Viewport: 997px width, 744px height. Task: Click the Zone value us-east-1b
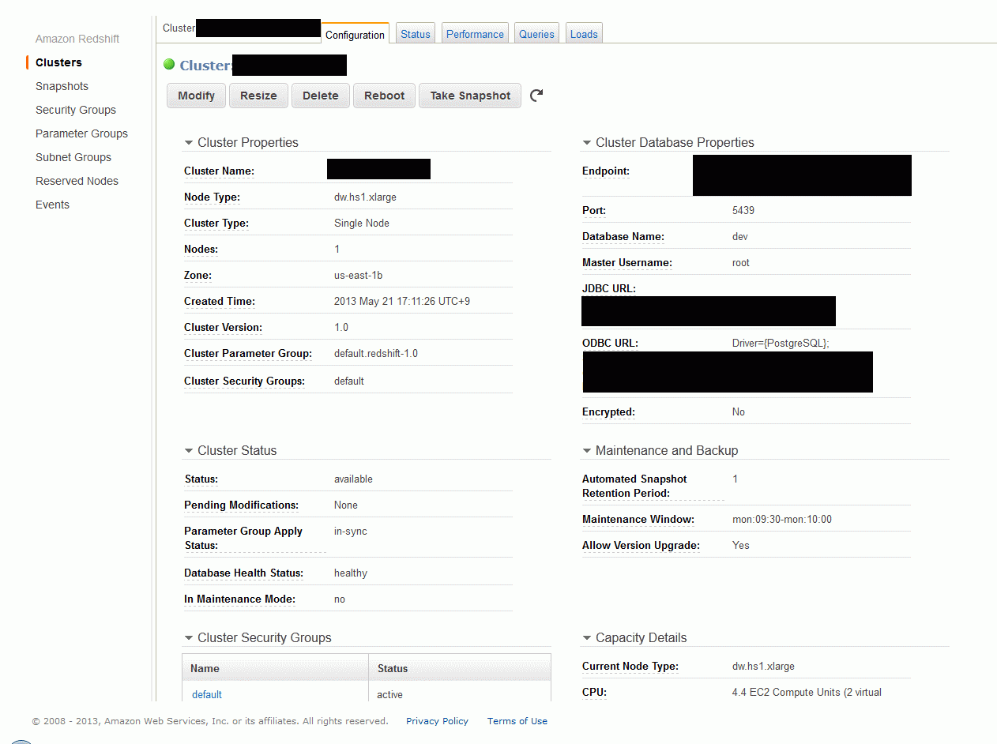(359, 276)
